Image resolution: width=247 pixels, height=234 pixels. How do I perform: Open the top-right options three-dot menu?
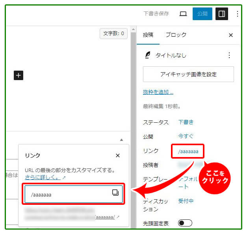point(237,14)
